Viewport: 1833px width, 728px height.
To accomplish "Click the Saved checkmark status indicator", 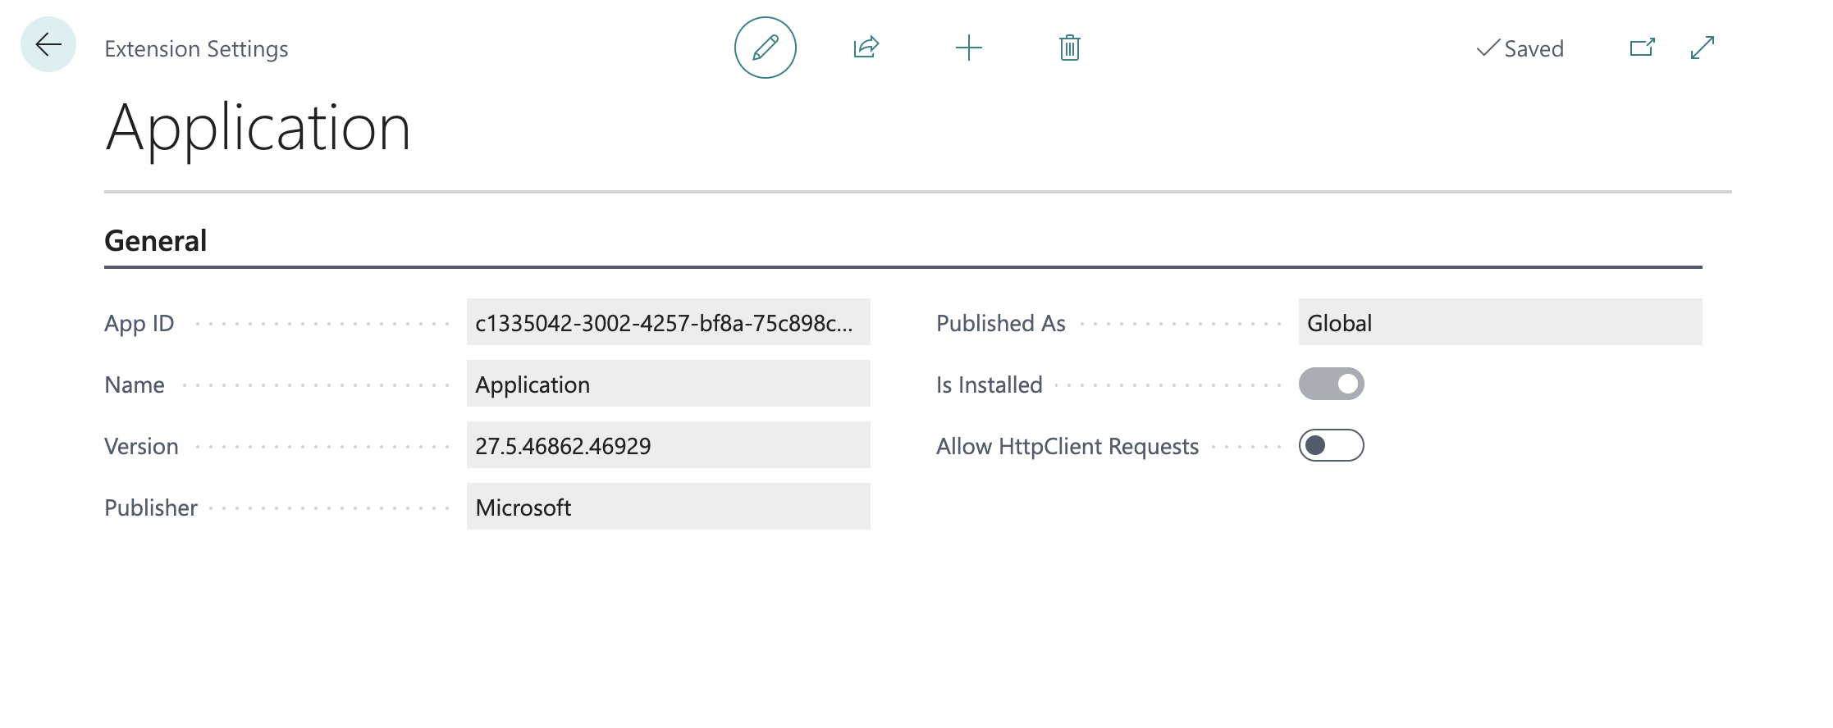I will [x=1520, y=48].
